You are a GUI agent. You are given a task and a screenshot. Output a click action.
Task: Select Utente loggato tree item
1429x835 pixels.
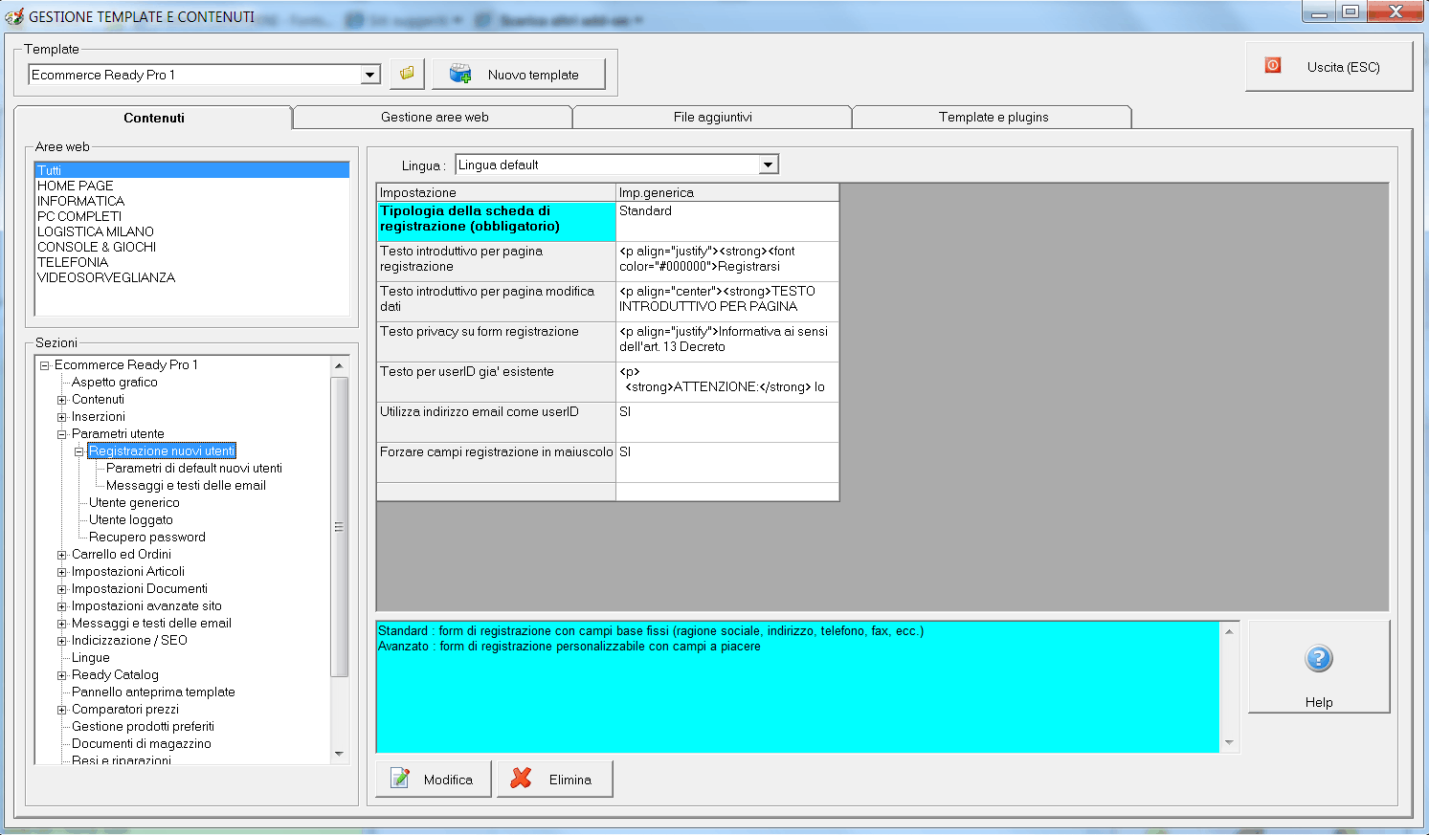pyautogui.click(x=131, y=520)
